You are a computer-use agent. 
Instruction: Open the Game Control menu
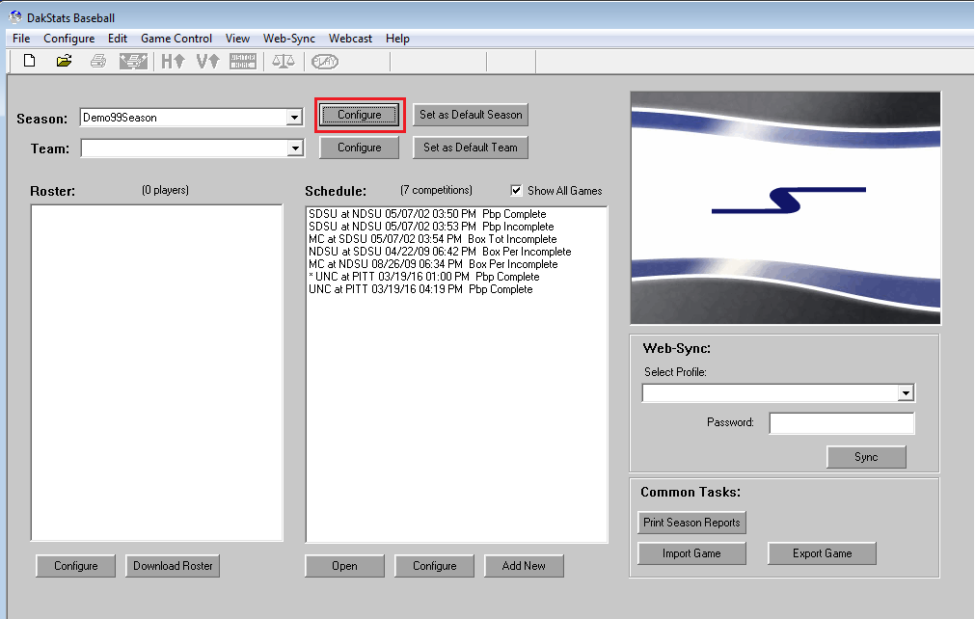pos(176,39)
